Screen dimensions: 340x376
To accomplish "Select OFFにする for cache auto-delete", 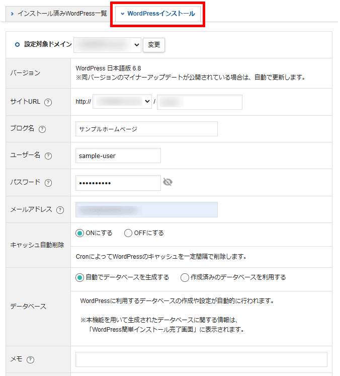I will tap(128, 233).
